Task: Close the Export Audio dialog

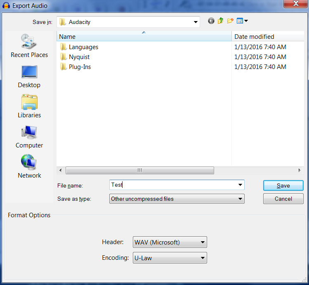Action: 295,4
